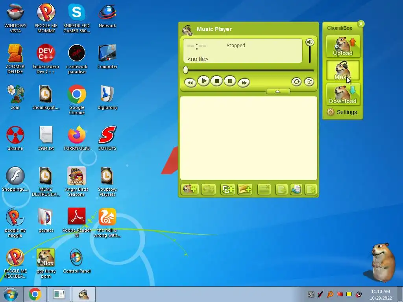The width and height of the screenshot is (403, 302).
Task: Click the hamster icon in Music Player title
Action: pos(187,30)
